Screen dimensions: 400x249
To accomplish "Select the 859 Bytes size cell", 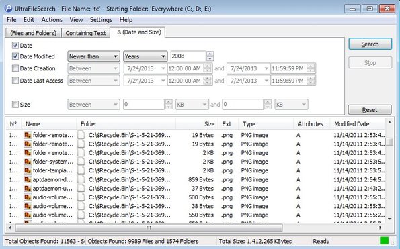I will coord(201,179).
